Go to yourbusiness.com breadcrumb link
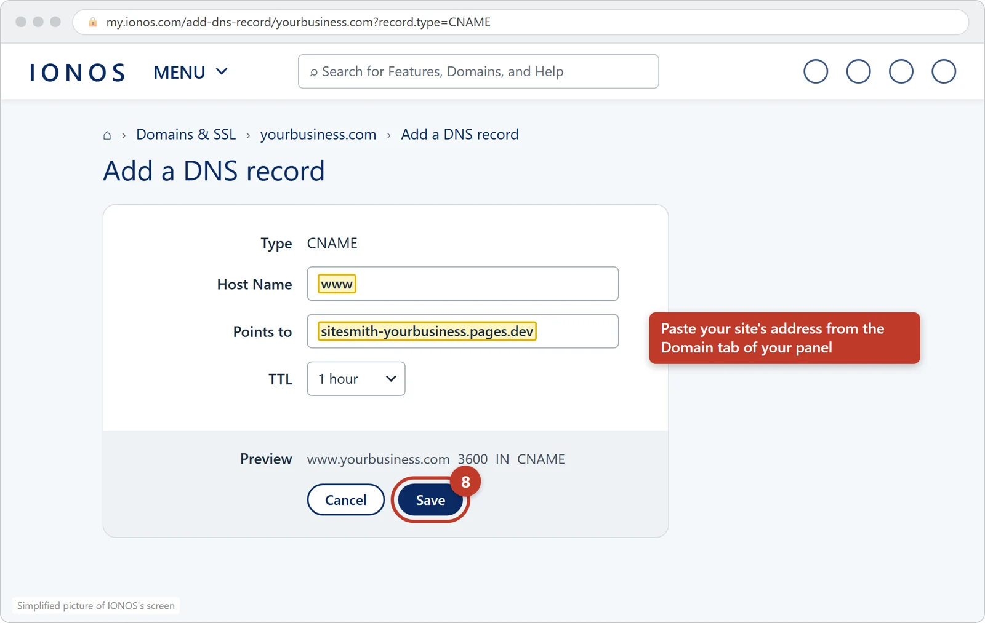 click(x=318, y=134)
